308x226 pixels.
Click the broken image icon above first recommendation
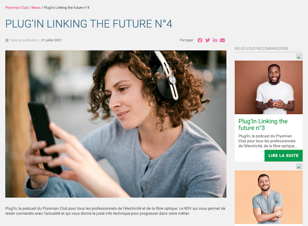299,56
